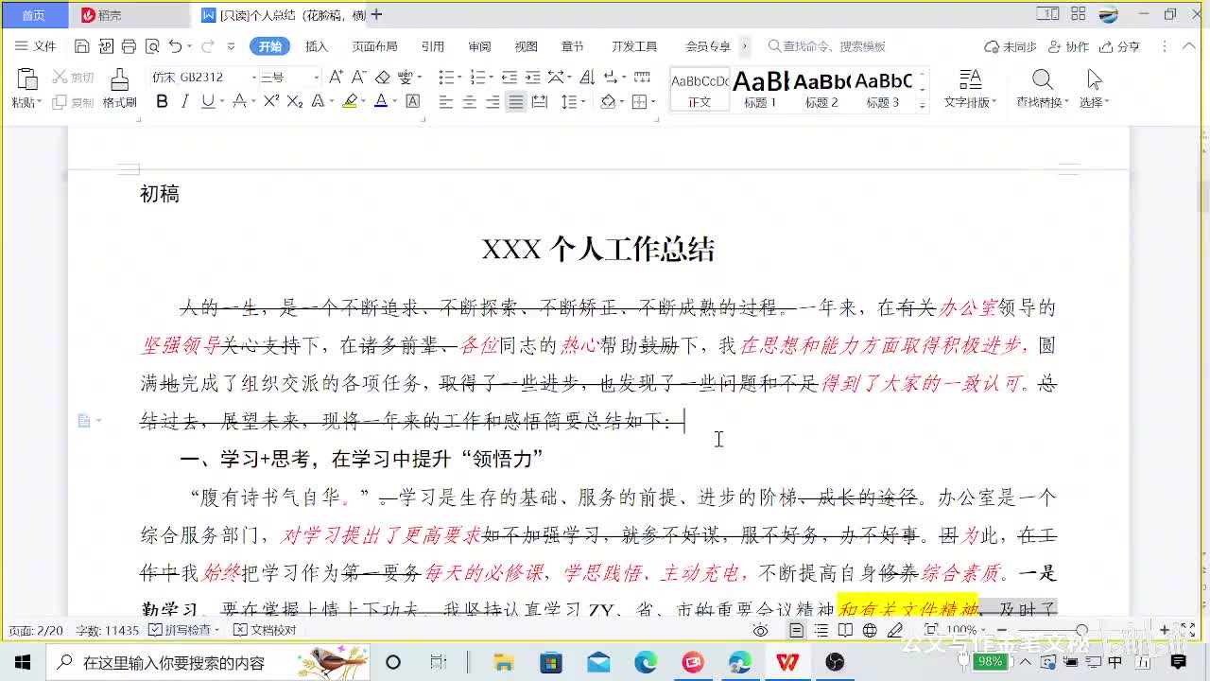Screen dimensions: 1210x681
Task: Open the 引用 ribbon tab
Action: click(x=433, y=46)
